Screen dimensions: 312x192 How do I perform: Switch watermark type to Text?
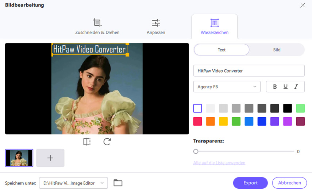point(222,50)
